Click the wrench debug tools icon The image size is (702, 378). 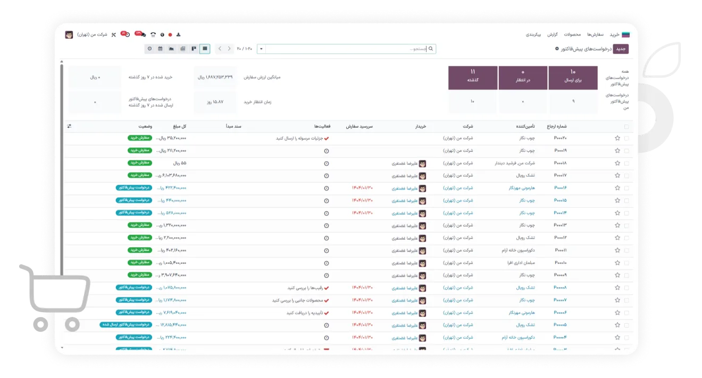point(113,35)
